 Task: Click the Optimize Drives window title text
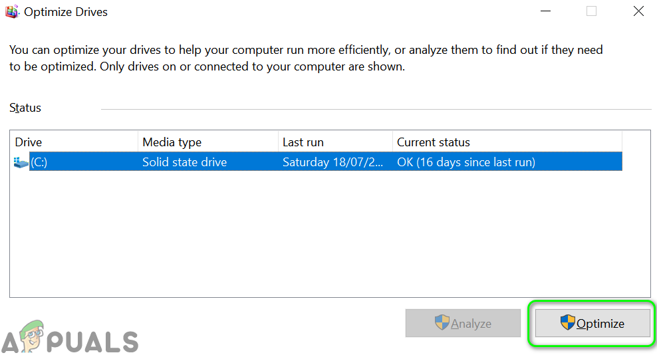pos(66,12)
